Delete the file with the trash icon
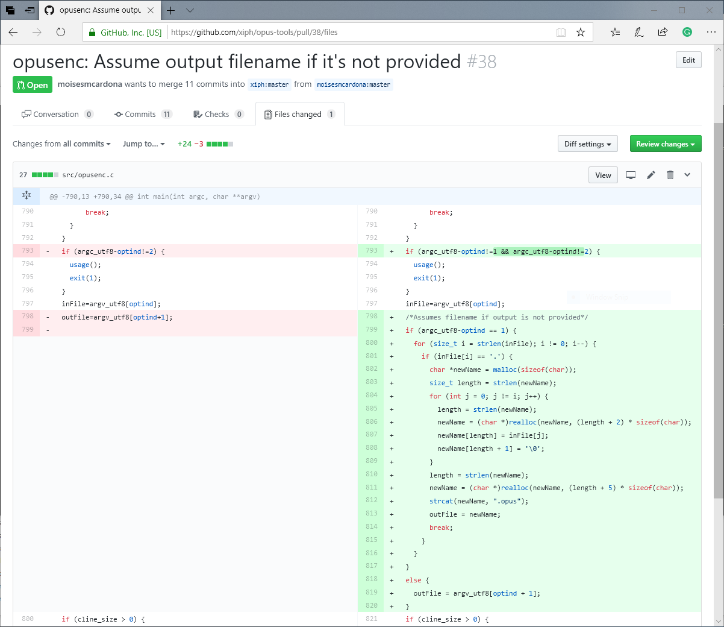This screenshot has height=627, width=724. coord(670,175)
